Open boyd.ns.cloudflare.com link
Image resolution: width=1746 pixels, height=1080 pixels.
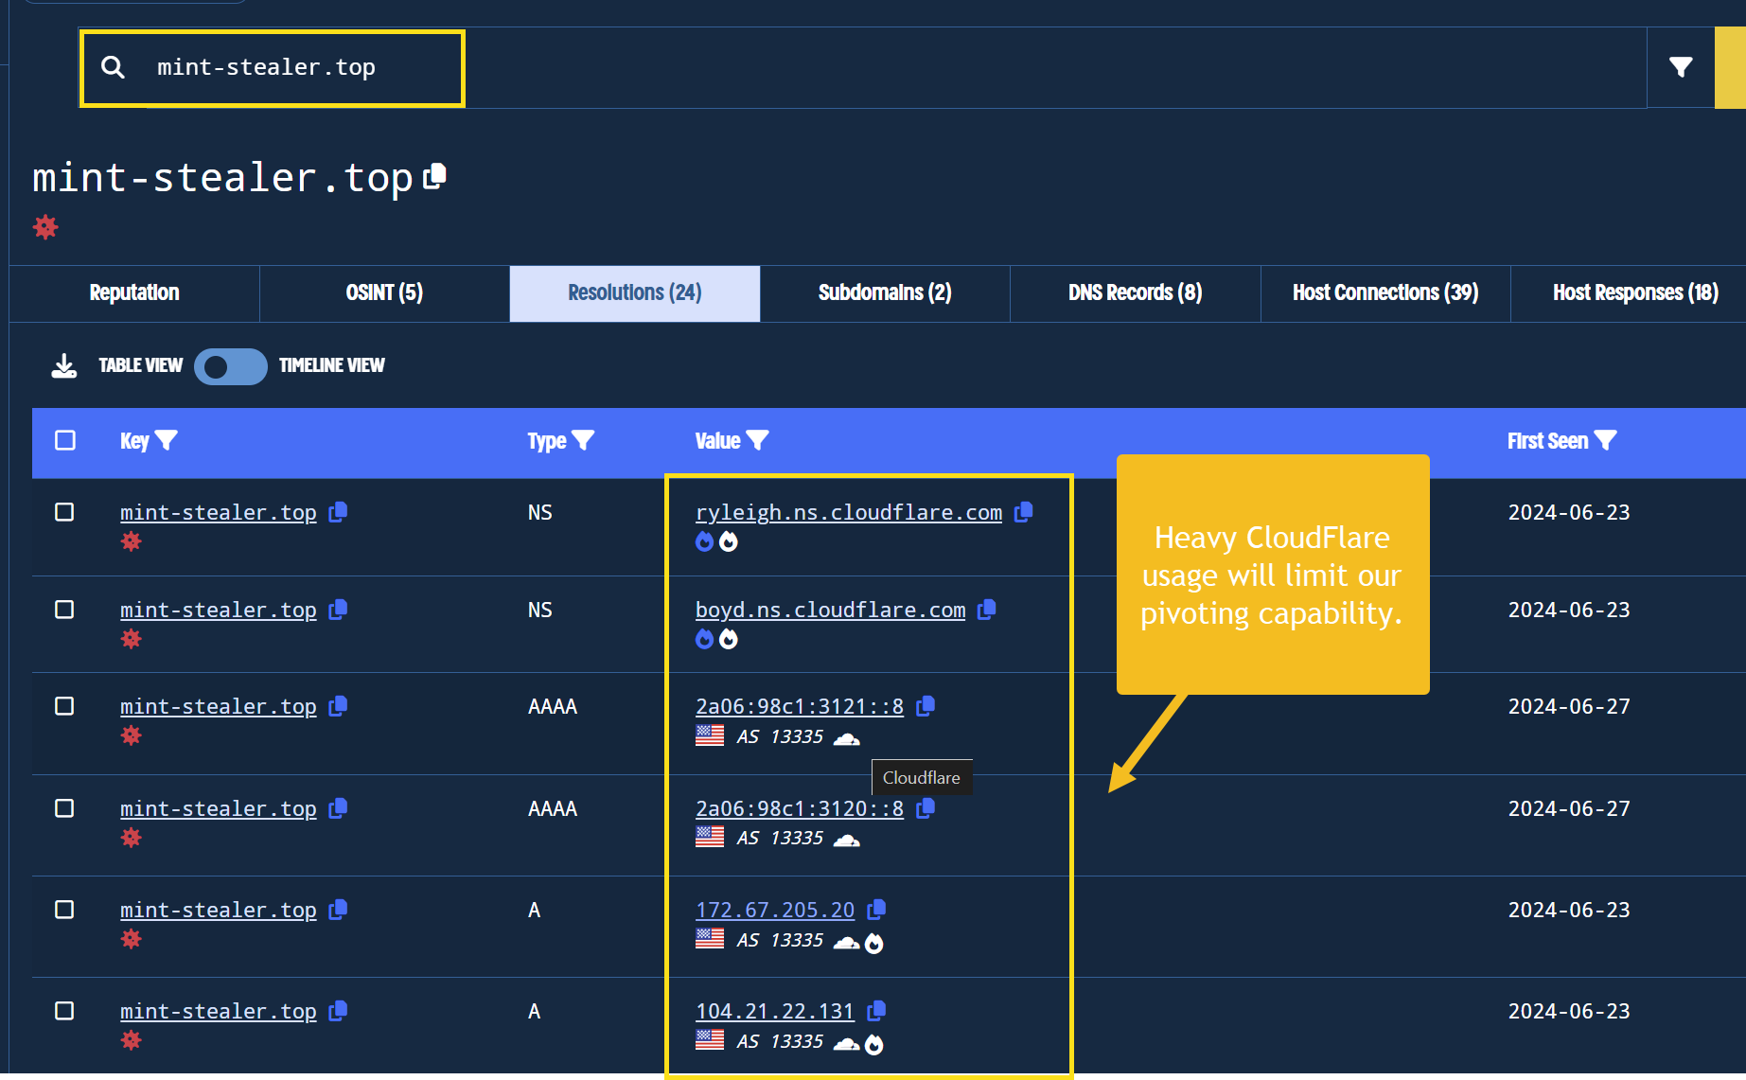point(831,610)
